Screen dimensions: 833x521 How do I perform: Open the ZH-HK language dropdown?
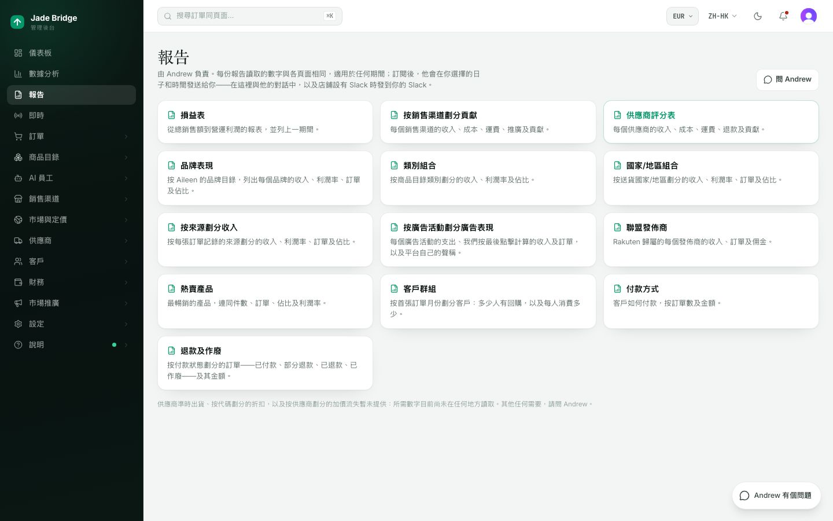click(x=723, y=16)
